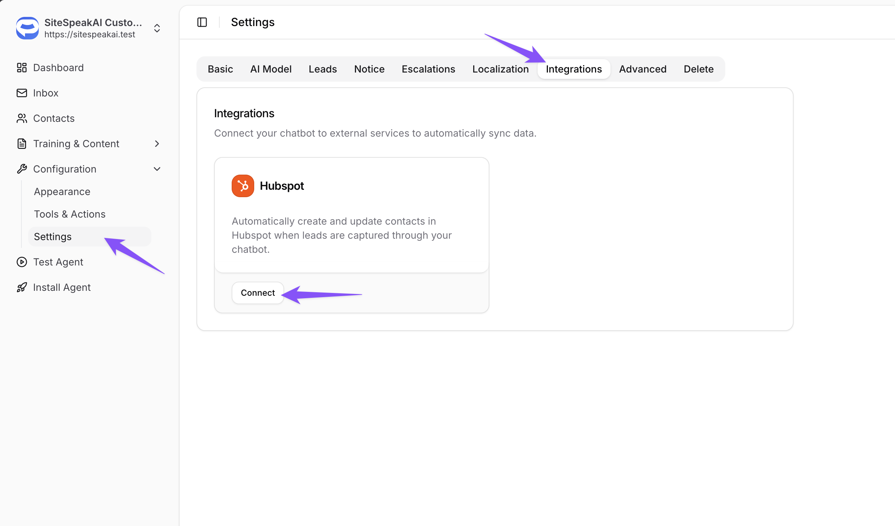Click the Contacts people icon
Viewport: 895px width, 526px height.
point(22,118)
